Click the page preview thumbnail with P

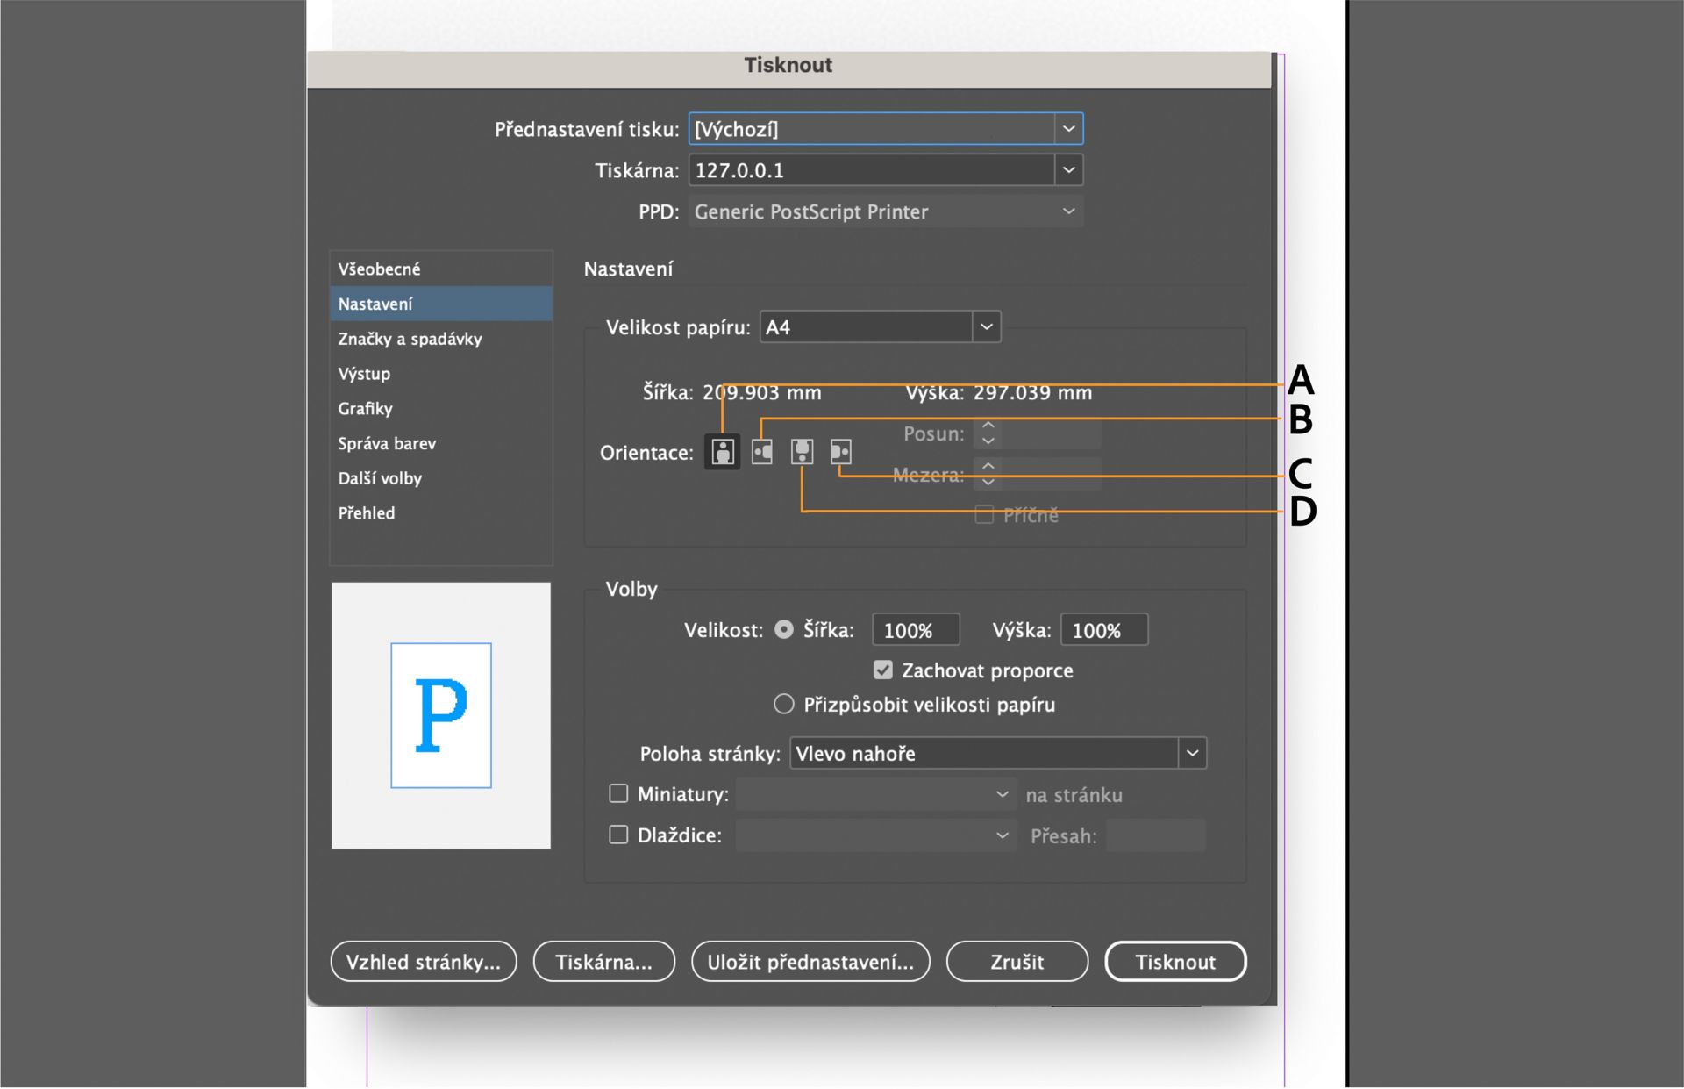click(x=440, y=715)
